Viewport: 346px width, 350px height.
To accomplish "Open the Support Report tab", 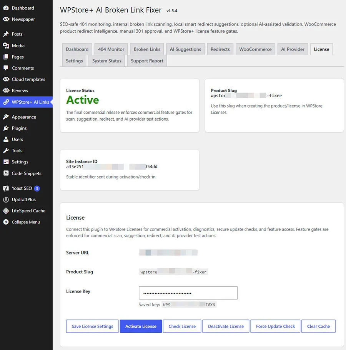I will (x=147, y=61).
